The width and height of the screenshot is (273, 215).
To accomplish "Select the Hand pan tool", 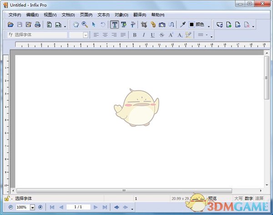I will click(76, 25).
